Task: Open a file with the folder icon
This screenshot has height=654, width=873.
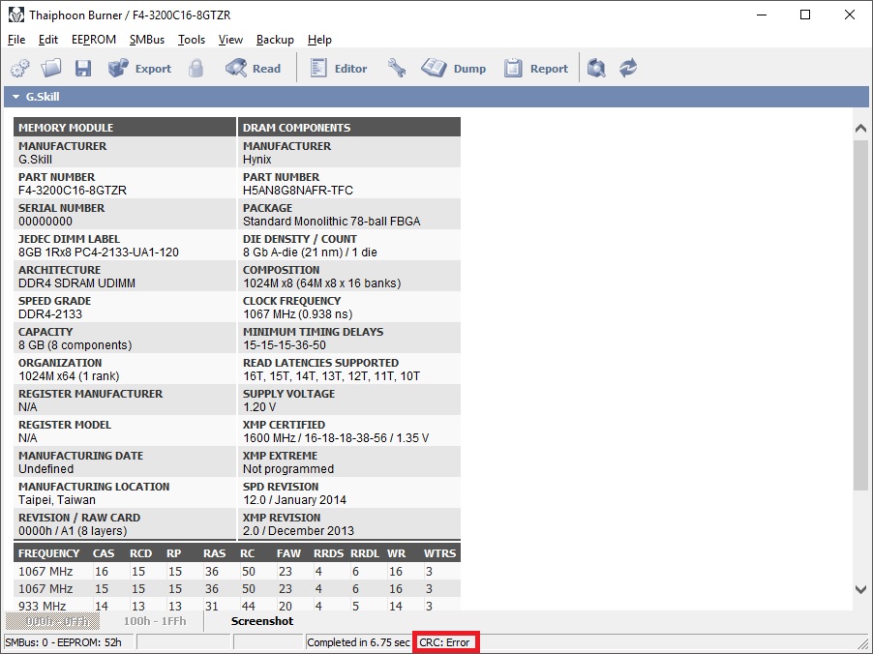Action: coord(51,69)
